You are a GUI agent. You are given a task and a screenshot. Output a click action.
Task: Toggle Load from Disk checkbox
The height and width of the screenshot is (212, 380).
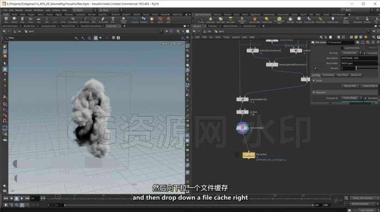click(x=342, y=48)
